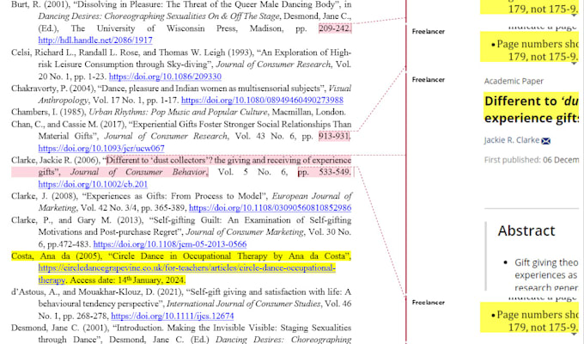Follow the doi.org/10.1002/cb.201 hyperlink
The width and height of the screenshot is (584, 344).
(x=93, y=184)
